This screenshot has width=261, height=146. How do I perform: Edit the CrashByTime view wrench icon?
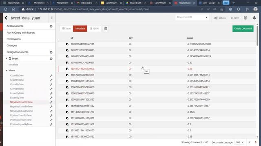pos(51,80)
